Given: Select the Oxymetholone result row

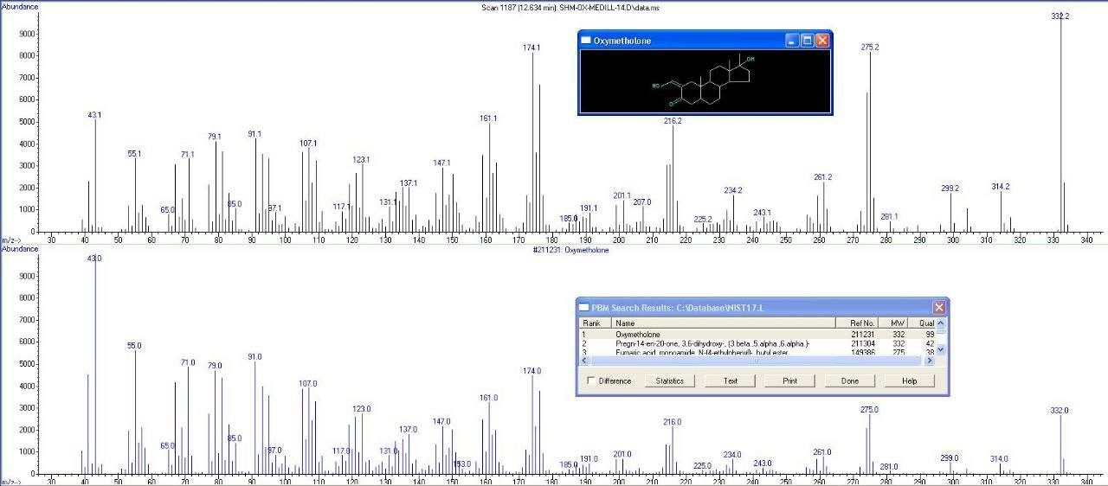Looking at the screenshot, I should (x=757, y=334).
